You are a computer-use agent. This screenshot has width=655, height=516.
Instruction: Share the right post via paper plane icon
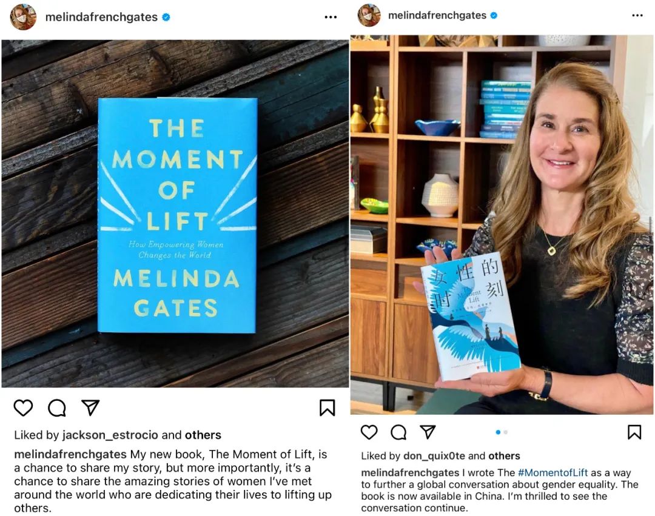(x=428, y=432)
